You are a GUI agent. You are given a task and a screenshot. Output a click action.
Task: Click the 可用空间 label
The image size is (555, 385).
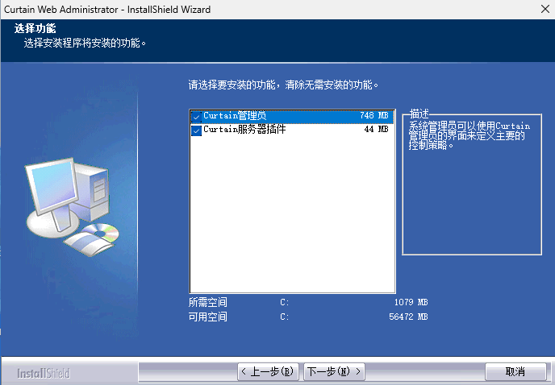(x=208, y=317)
